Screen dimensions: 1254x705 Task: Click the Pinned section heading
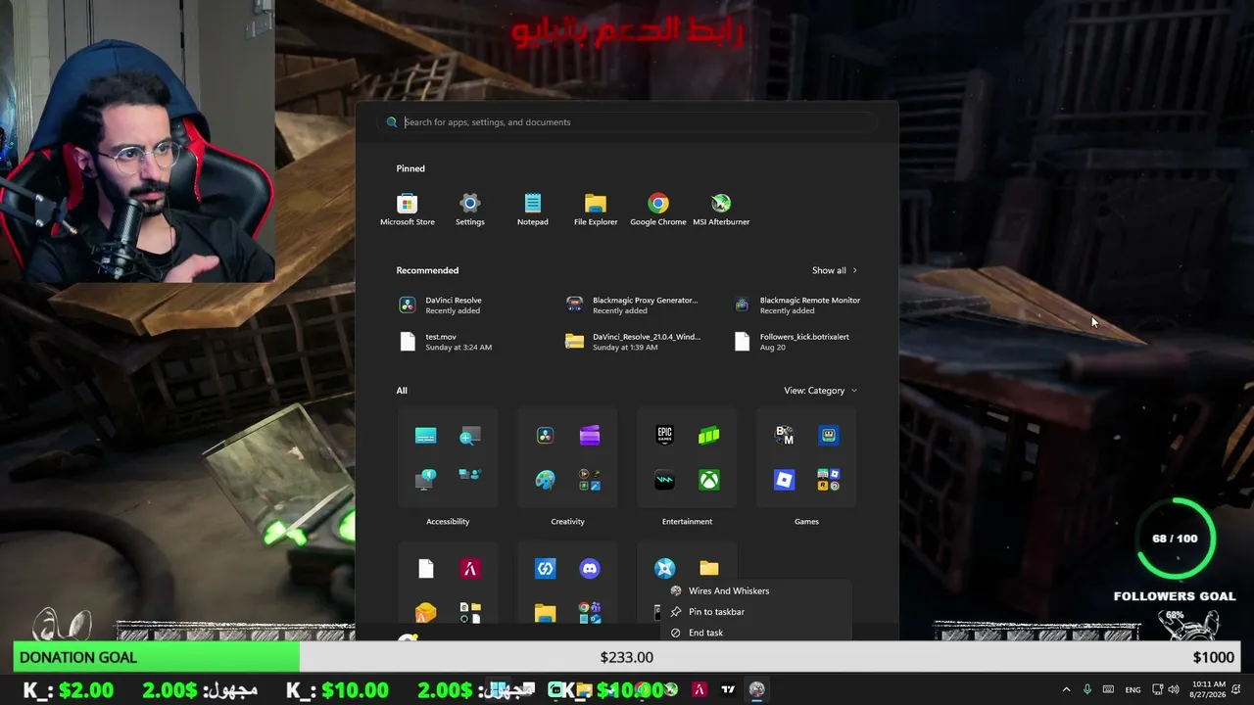(410, 168)
